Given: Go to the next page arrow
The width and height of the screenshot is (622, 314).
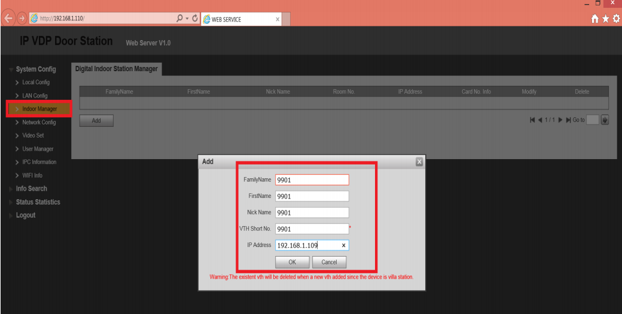Looking at the screenshot, I should pos(561,120).
